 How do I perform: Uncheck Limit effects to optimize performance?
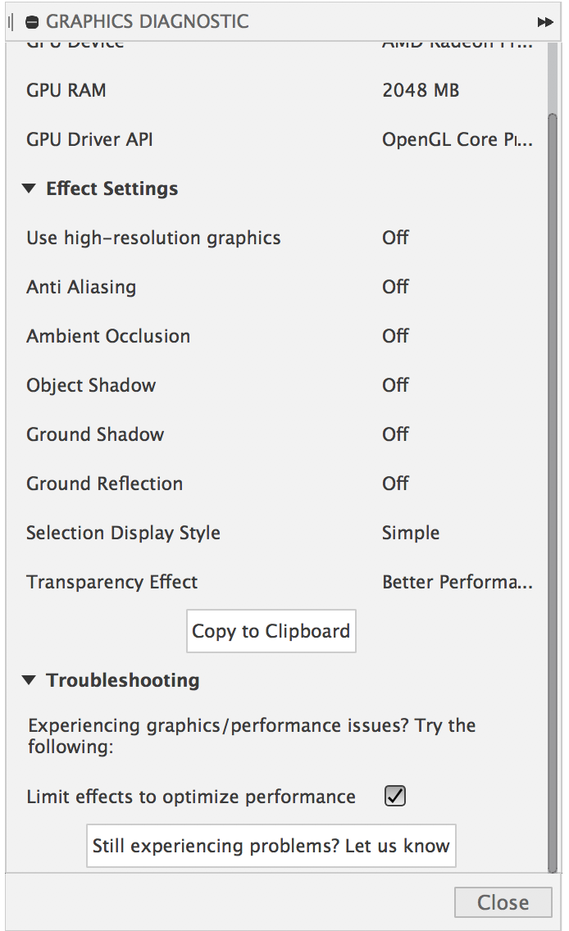(x=394, y=795)
